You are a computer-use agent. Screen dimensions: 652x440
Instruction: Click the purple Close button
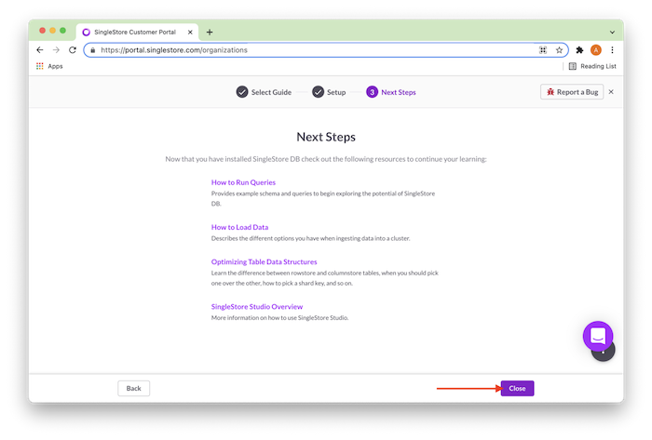[x=517, y=388]
